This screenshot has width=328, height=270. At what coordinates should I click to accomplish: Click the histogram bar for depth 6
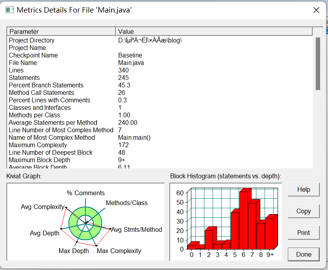click(x=244, y=220)
